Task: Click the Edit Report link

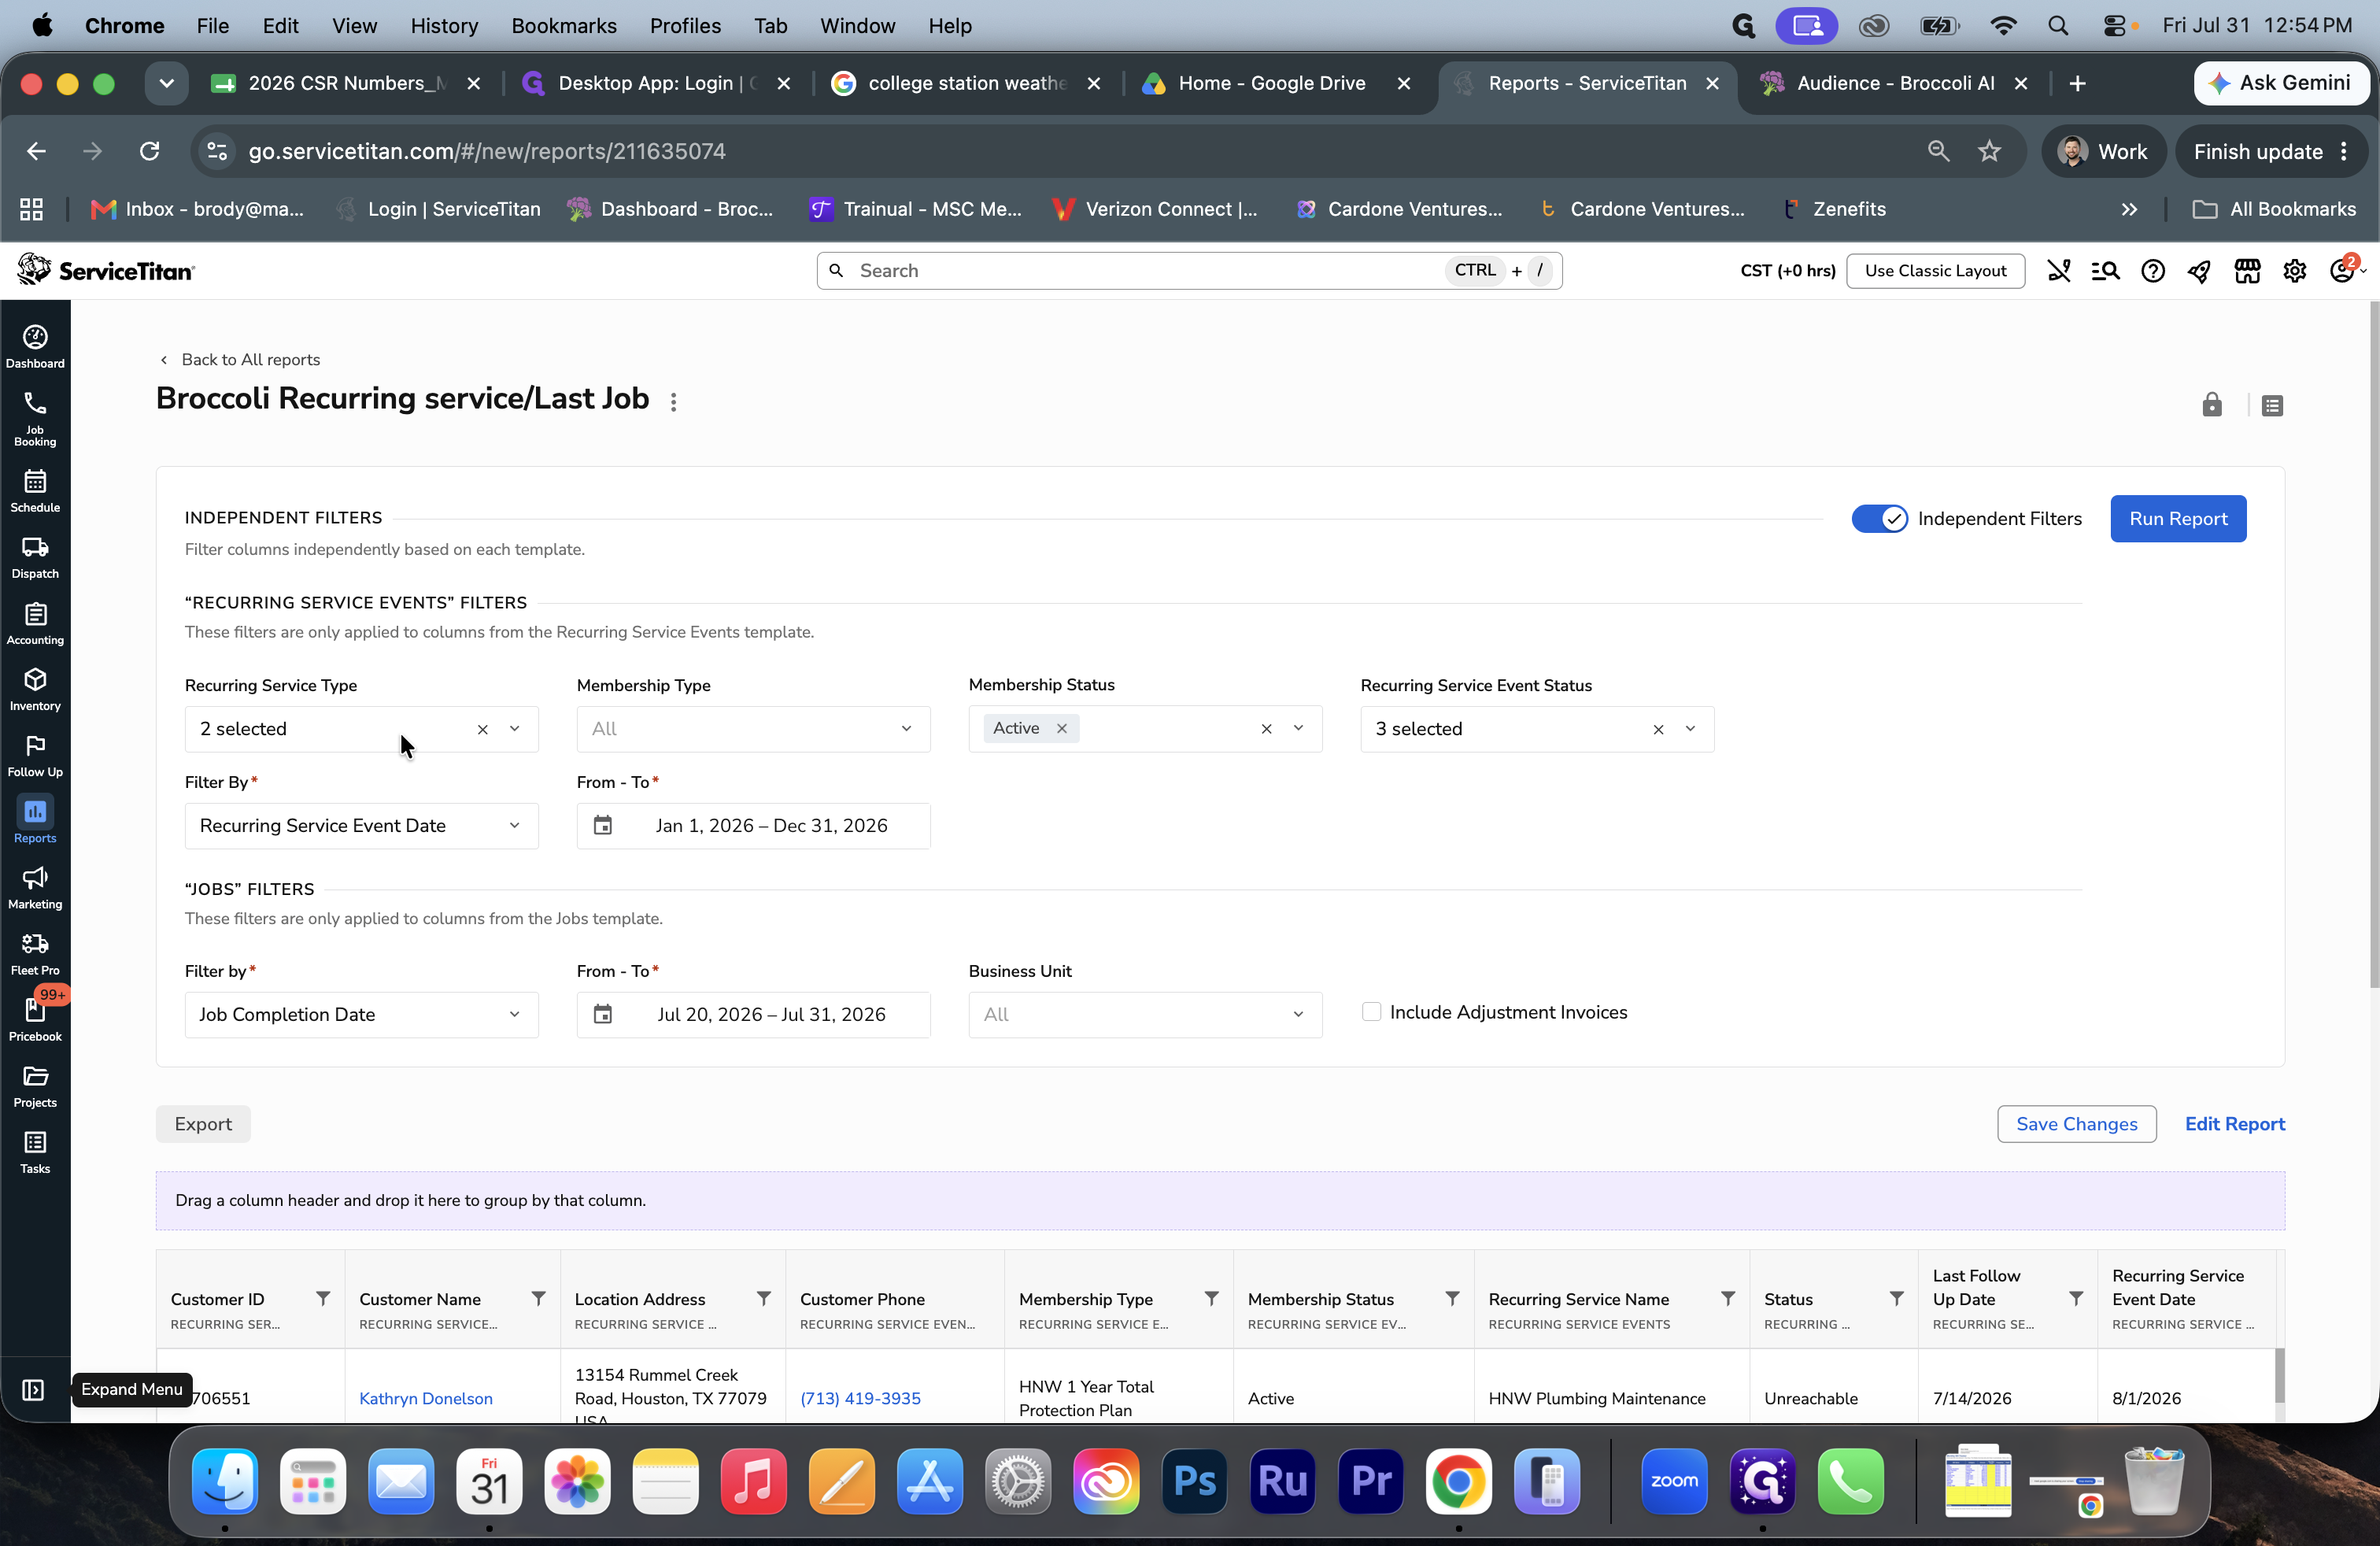Action: click(x=2234, y=1124)
